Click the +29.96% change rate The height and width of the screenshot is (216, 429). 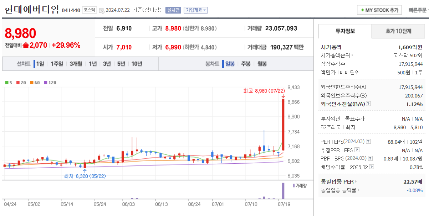[66, 45]
